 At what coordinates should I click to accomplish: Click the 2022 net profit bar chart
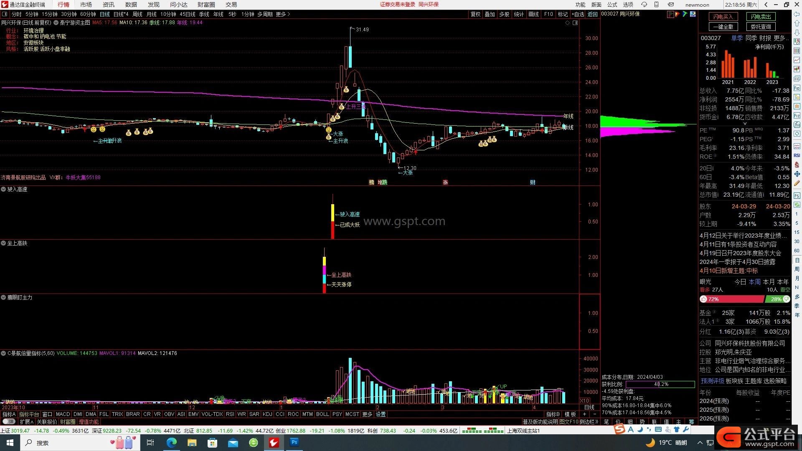pos(750,68)
